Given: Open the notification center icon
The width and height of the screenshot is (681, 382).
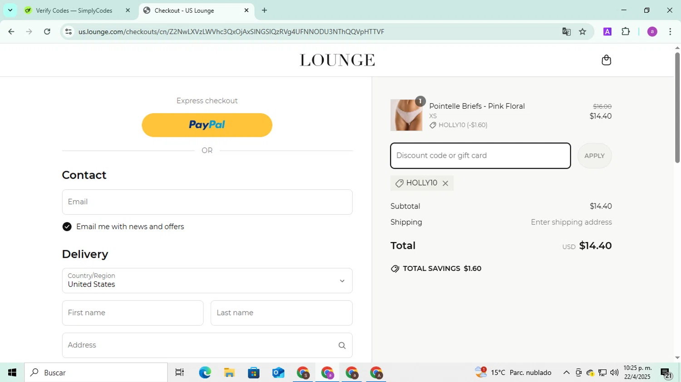Looking at the screenshot, I should (x=666, y=373).
